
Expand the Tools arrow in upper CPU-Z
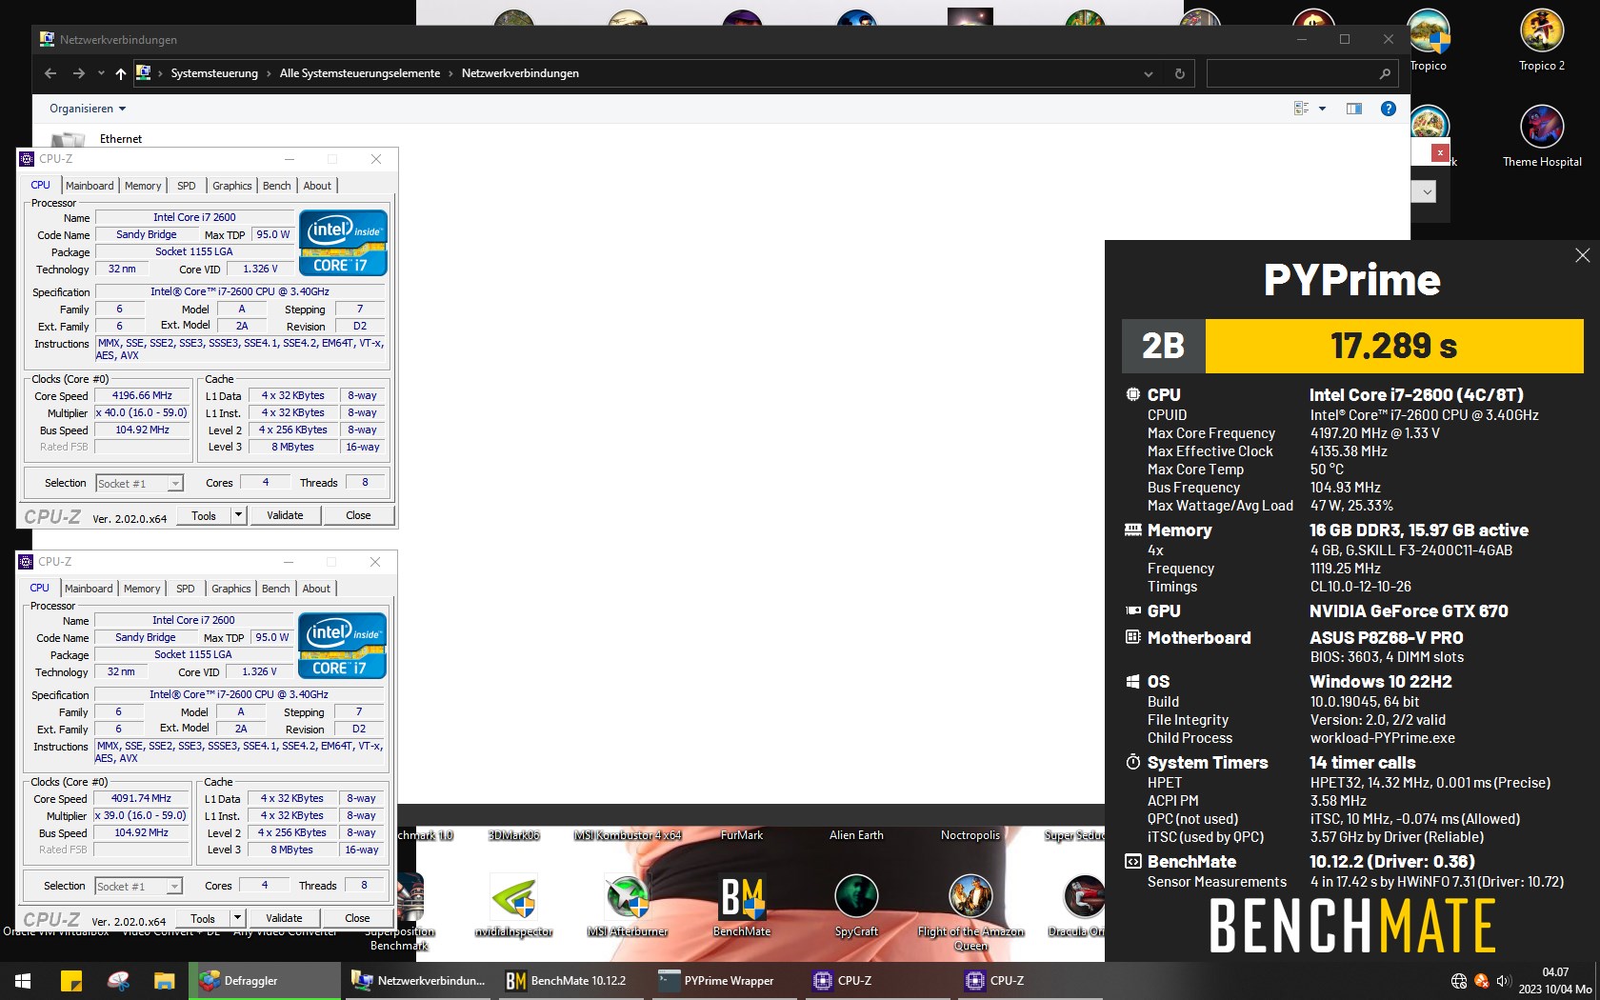[238, 515]
